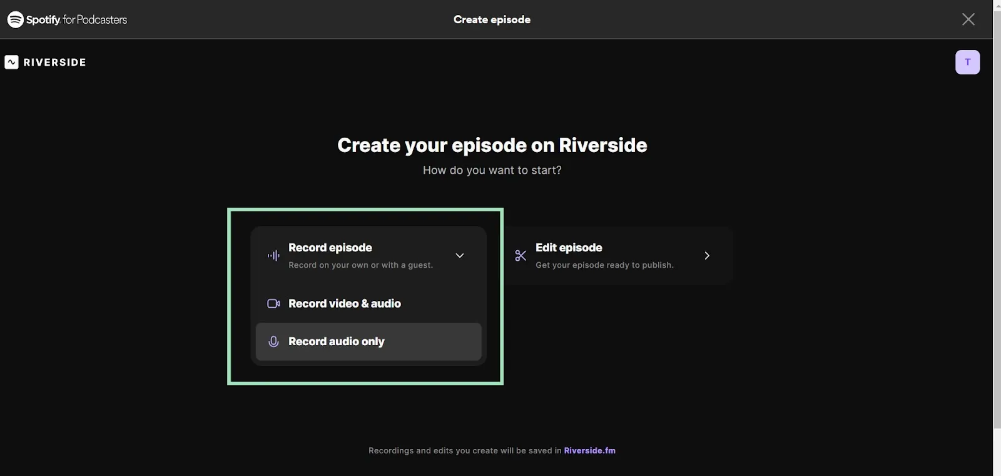
Task: Click the microphone icon for audio only
Action: 273,342
